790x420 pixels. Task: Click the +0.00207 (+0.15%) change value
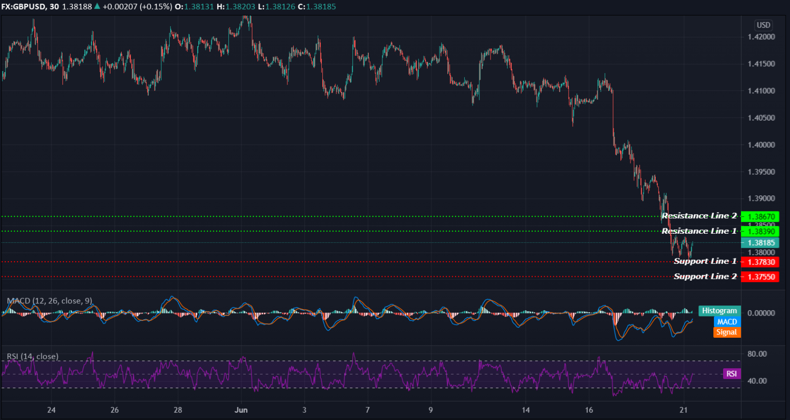[x=137, y=7]
